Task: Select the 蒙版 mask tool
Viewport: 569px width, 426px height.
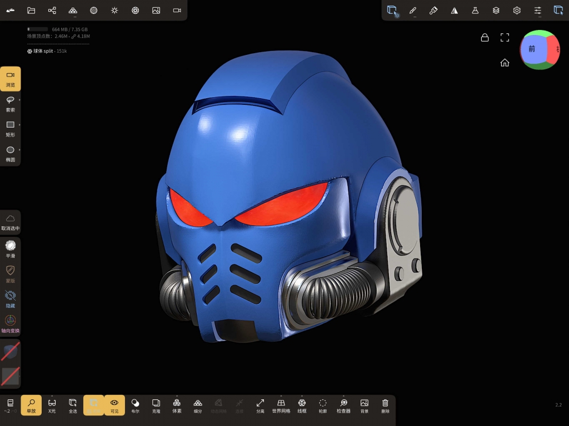Action: [11, 274]
